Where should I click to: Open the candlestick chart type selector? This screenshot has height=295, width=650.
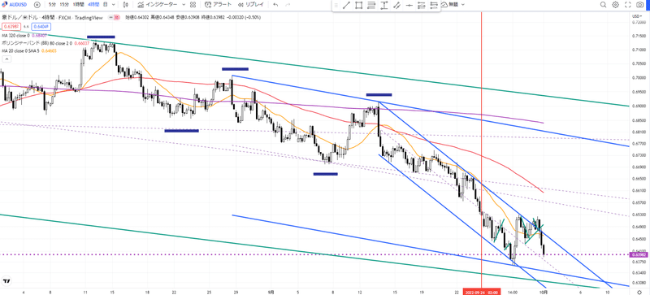click(x=126, y=5)
